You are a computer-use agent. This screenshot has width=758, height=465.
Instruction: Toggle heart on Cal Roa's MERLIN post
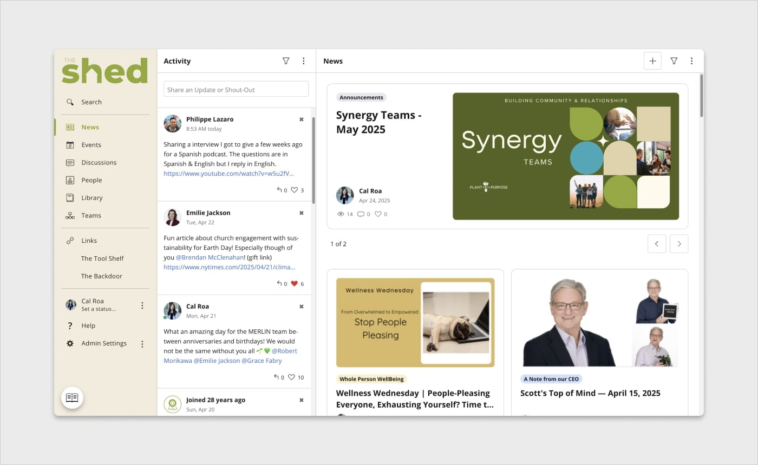point(291,377)
